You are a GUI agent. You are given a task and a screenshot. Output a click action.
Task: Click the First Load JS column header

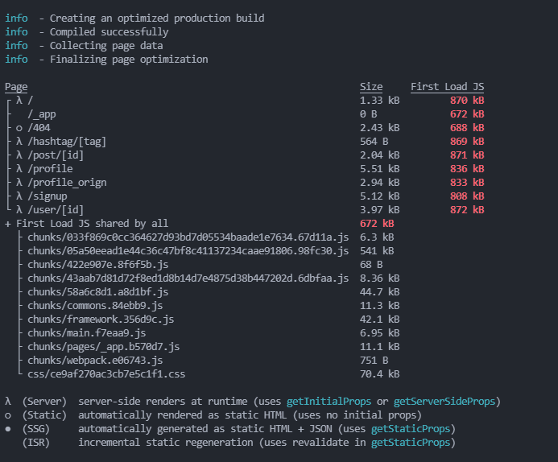click(448, 87)
